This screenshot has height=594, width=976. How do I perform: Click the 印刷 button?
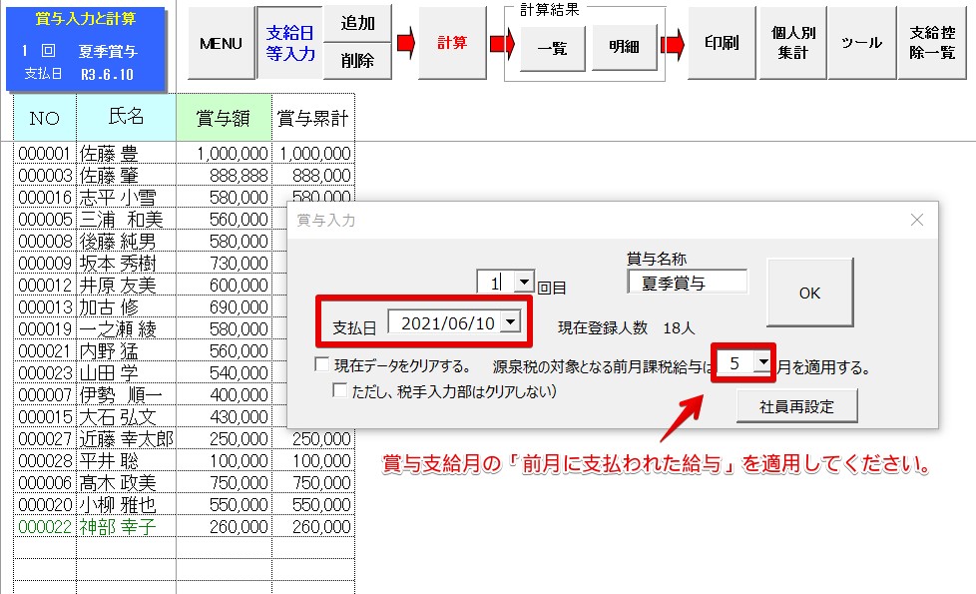[x=722, y=43]
